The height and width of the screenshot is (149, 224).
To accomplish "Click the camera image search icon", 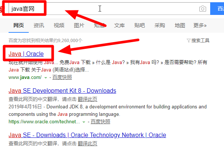I will [202, 9].
